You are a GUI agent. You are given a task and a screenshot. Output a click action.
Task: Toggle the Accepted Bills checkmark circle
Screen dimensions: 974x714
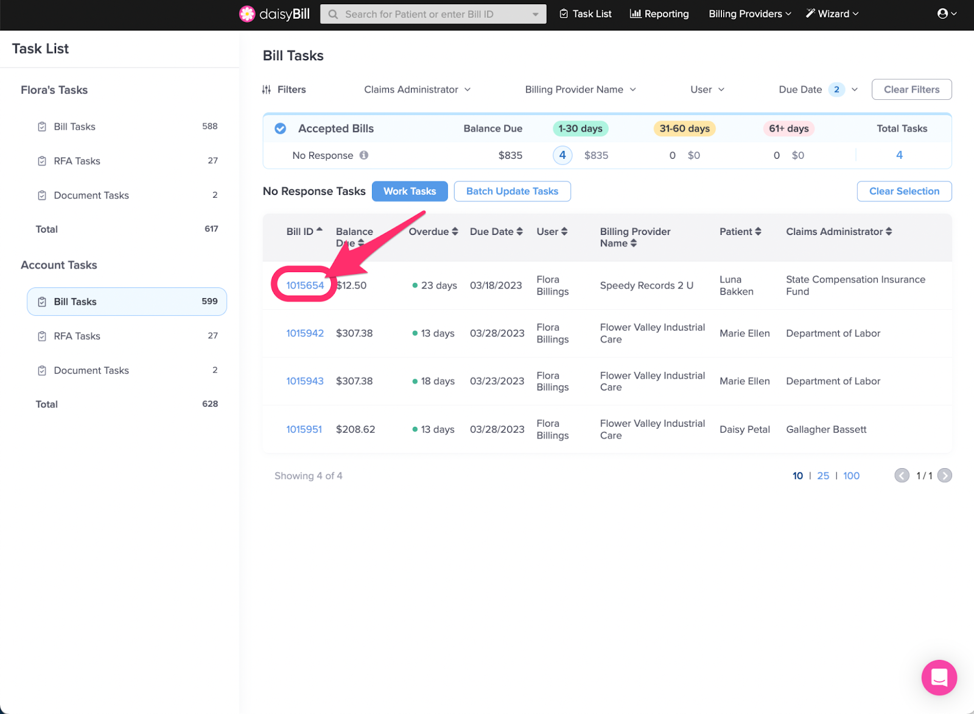click(280, 128)
